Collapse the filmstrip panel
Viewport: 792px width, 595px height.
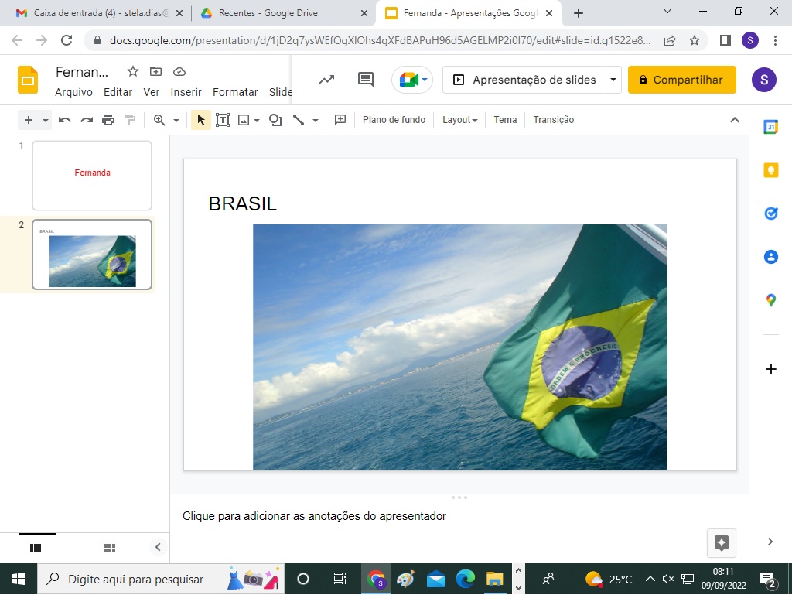click(x=158, y=547)
